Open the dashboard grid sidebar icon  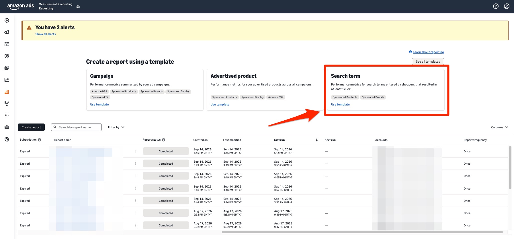coord(7,44)
